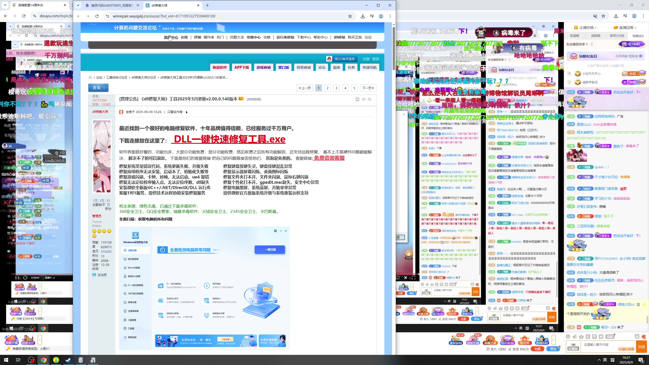Expand the 发帖 dropdown button
Viewport: 649px width, 365px height.
(x=98, y=88)
